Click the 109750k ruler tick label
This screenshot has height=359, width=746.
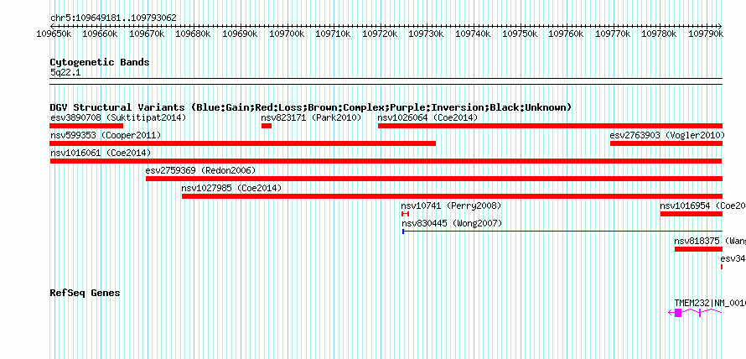coord(521,34)
